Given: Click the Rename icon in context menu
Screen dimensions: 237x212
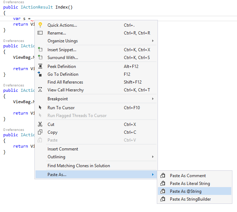Looking at the screenshot, I should 40,33.
